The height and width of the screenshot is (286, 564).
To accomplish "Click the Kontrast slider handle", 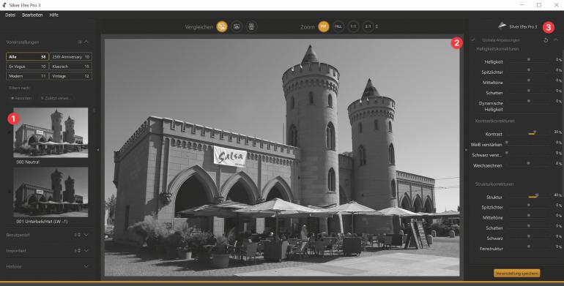I will 535,132.
